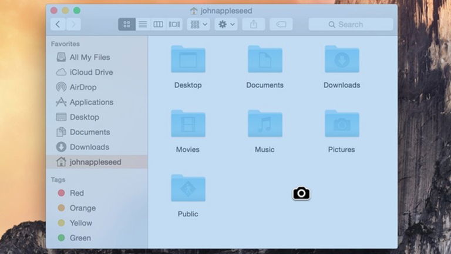Click the Documents folder name label
This screenshot has height=254, width=451.
click(x=265, y=85)
